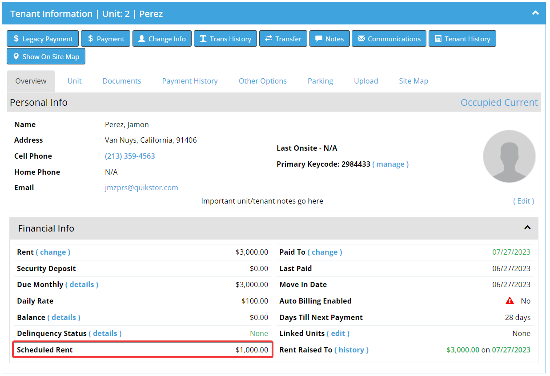Open the Rent Raised To history link
The height and width of the screenshot is (376, 550).
[x=351, y=350]
